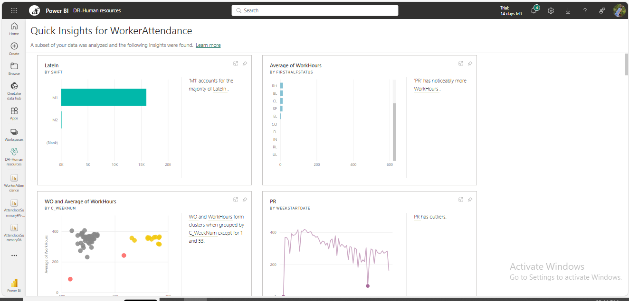Viewport: 629px width, 301px height.
Task: Pin the PR by WeekStartDate insight
Action: [x=470, y=200]
